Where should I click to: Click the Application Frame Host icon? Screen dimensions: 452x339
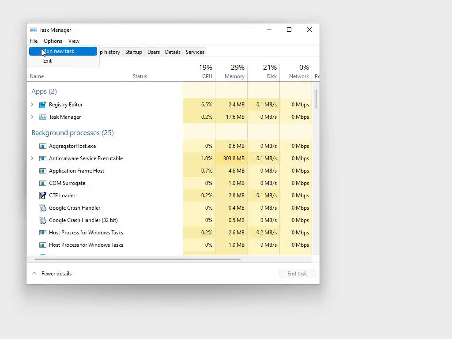43,171
